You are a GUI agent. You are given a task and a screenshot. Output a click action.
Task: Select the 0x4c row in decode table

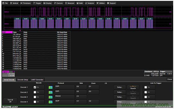tap(36, 39)
